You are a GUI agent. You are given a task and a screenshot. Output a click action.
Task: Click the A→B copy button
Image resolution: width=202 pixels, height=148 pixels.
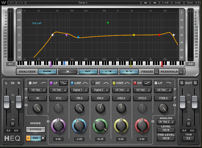point(165,3)
